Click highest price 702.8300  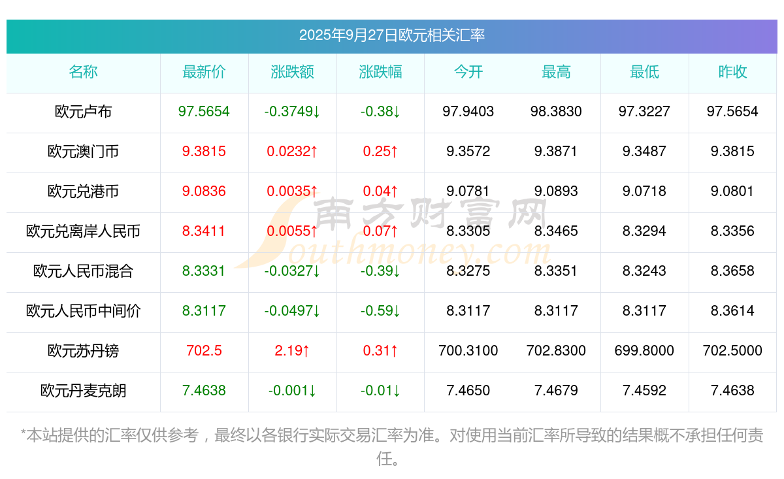click(556, 351)
